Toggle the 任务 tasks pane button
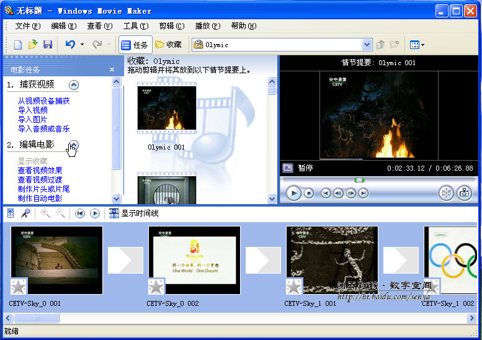The width and height of the screenshot is (482, 340). 135,45
